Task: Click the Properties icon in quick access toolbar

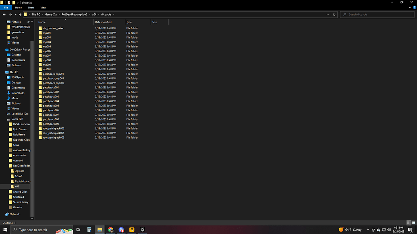Action: 8,2
